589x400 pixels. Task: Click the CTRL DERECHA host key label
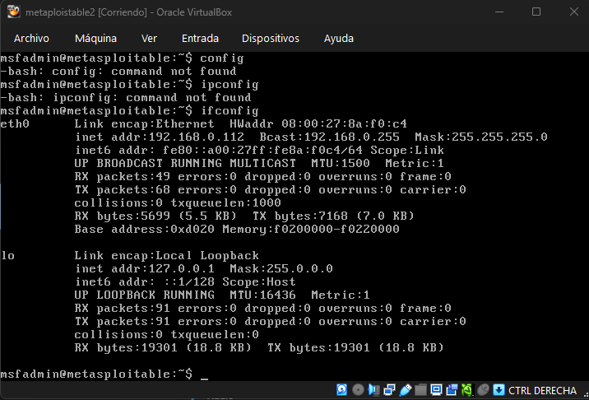[x=542, y=390]
